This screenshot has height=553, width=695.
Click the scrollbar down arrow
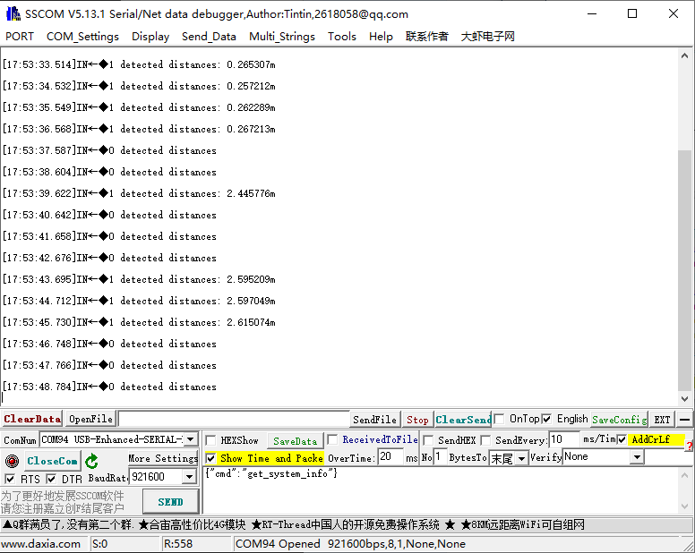click(685, 399)
